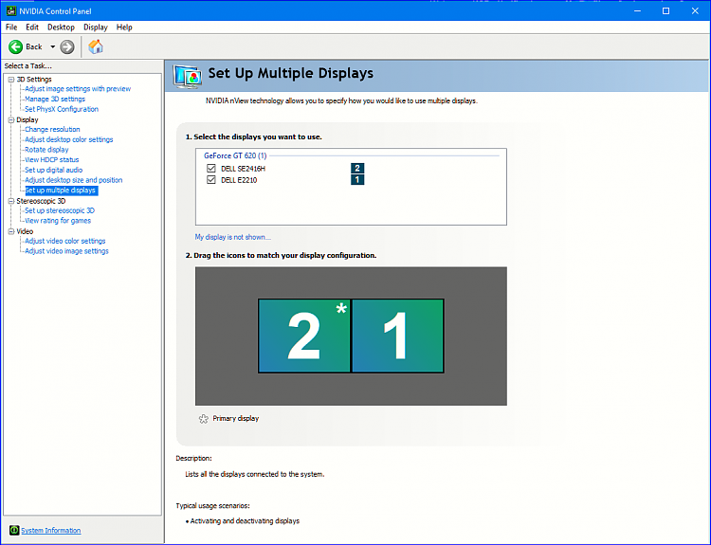Click the Primary display star icon
This screenshot has width=711, height=545.
tap(204, 419)
